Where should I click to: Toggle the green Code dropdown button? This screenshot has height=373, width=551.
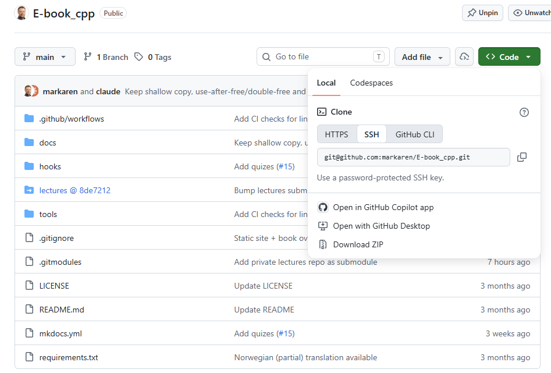coord(509,56)
